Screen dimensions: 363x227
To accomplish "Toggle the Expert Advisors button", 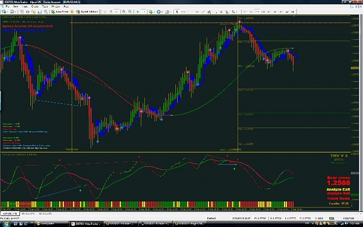I will (87, 12).
